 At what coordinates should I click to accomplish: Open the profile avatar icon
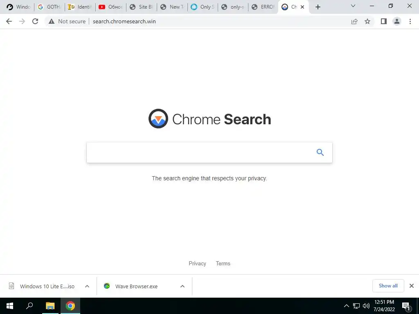(x=397, y=21)
